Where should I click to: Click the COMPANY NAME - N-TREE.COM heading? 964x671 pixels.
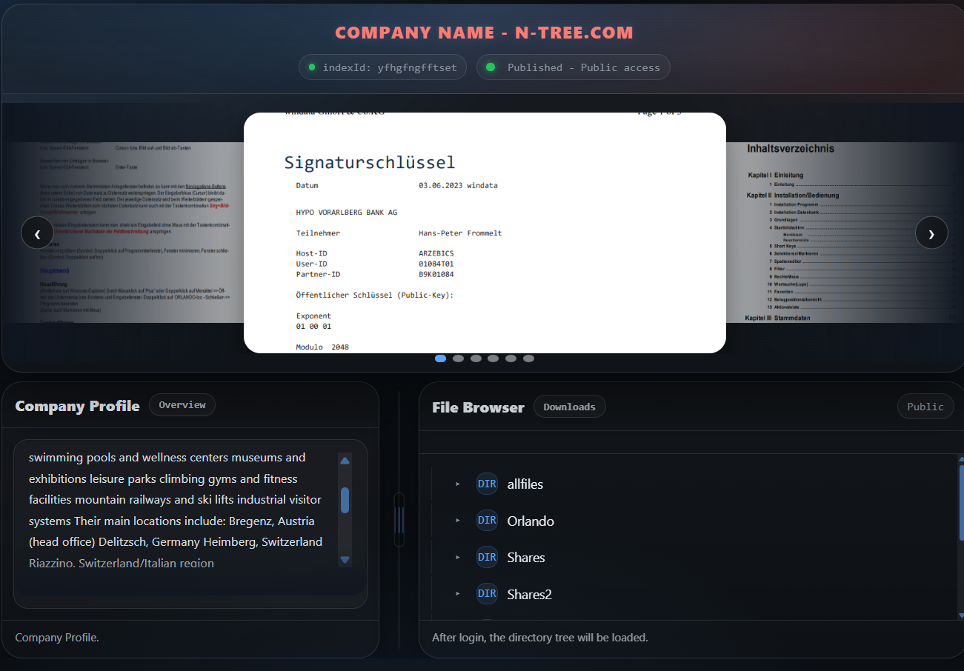click(485, 33)
